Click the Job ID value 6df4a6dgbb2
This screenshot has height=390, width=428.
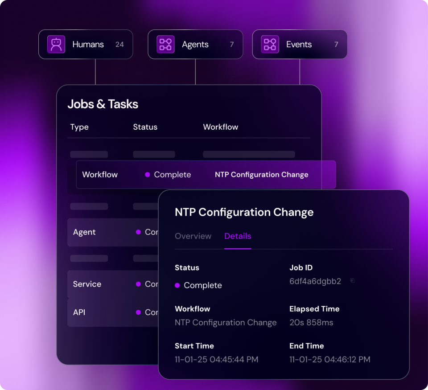point(315,281)
